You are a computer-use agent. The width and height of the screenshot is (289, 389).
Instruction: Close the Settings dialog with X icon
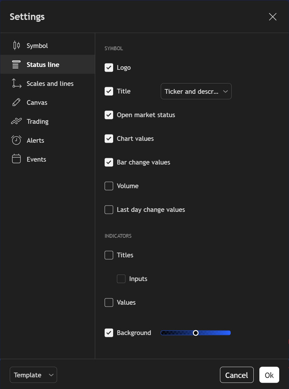pos(273,17)
